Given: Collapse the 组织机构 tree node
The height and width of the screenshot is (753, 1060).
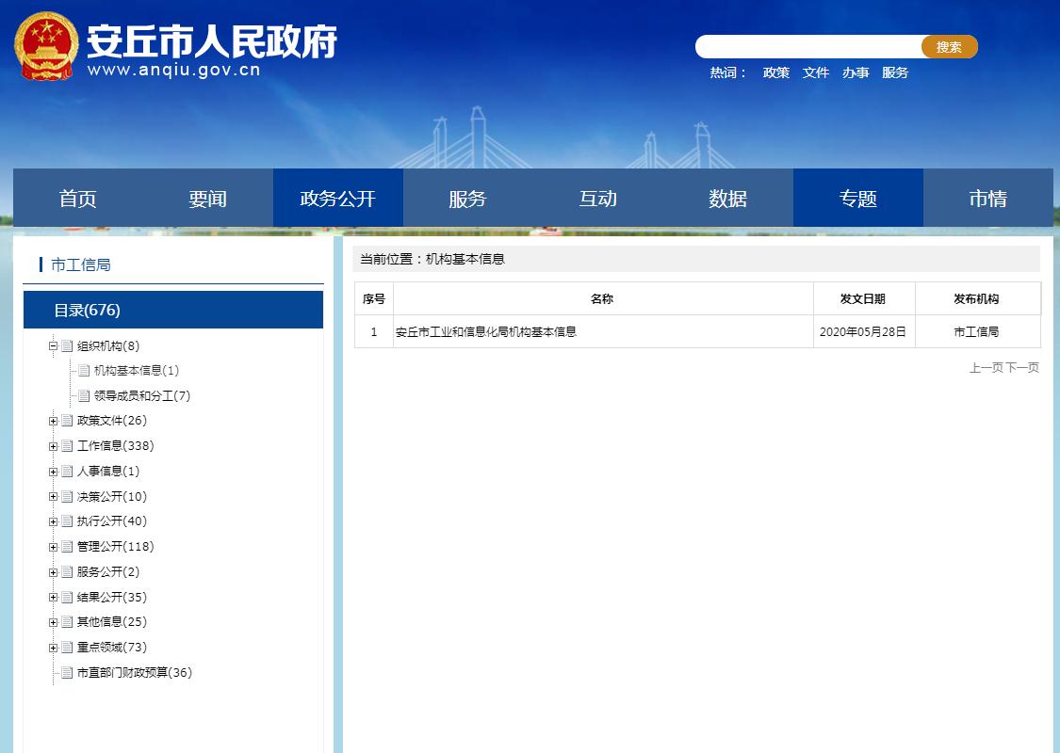Looking at the screenshot, I should click(x=53, y=346).
